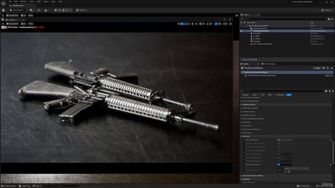Viewport: 335px width, 188px height.
Task: Click the Perspective button in Viewport 2
Action: point(13,23)
